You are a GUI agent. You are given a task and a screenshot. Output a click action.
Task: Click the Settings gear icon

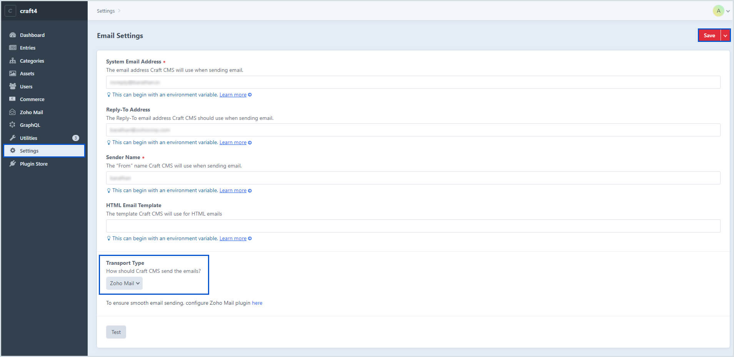(x=13, y=151)
